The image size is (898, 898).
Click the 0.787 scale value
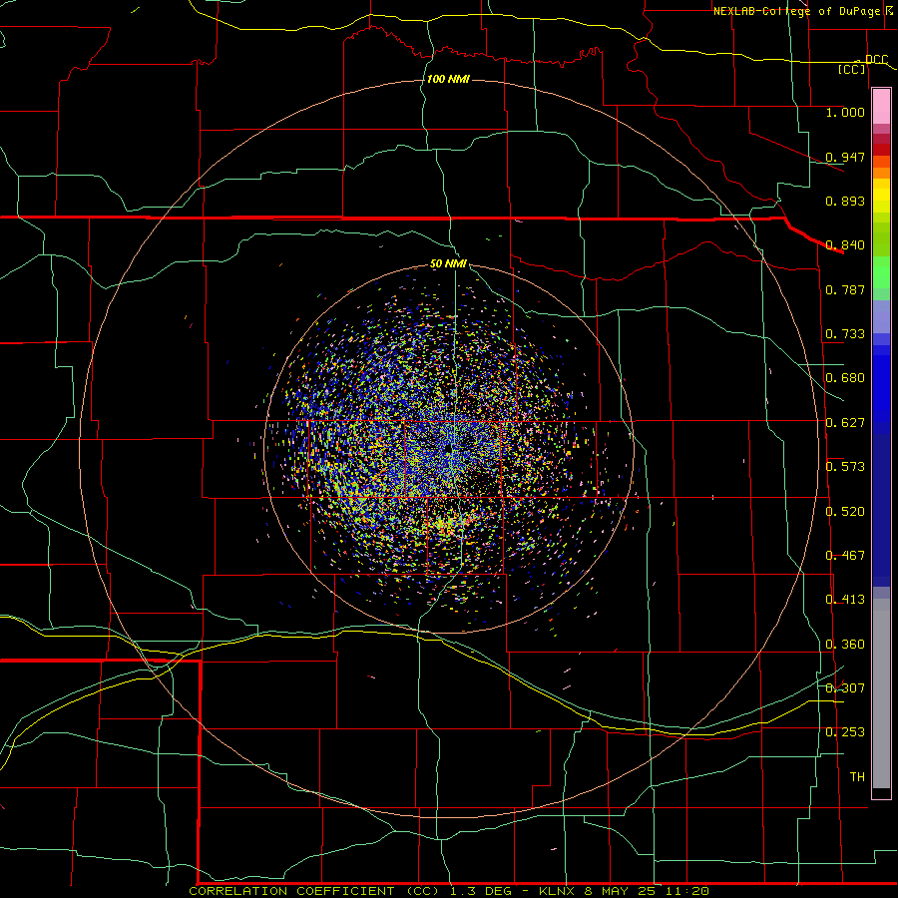coord(845,289)
